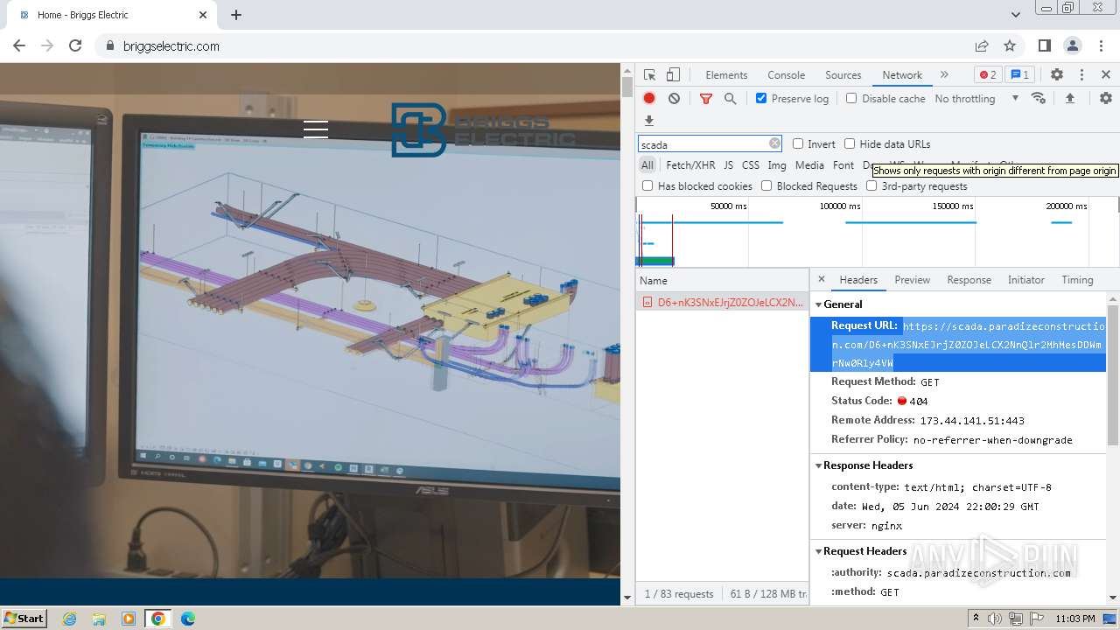Export HAR file download arrow
The height and width of the screenshot is (630, 1120).
coord(649,121)
